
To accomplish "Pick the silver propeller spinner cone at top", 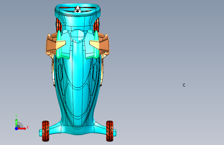I will [78, 9].
